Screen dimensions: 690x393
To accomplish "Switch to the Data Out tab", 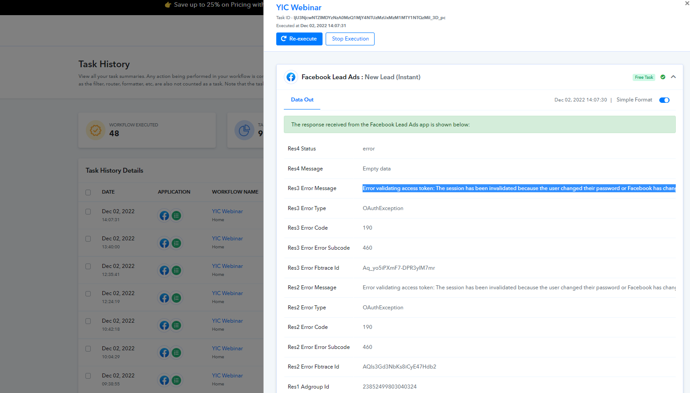I will (x=302, y=100).
